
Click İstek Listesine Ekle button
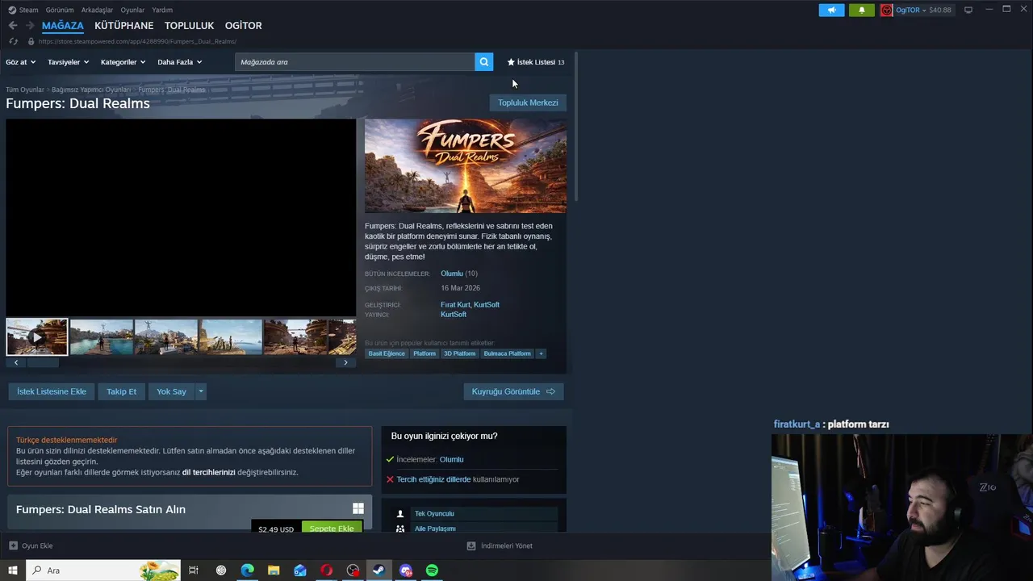tap(52, 391)
